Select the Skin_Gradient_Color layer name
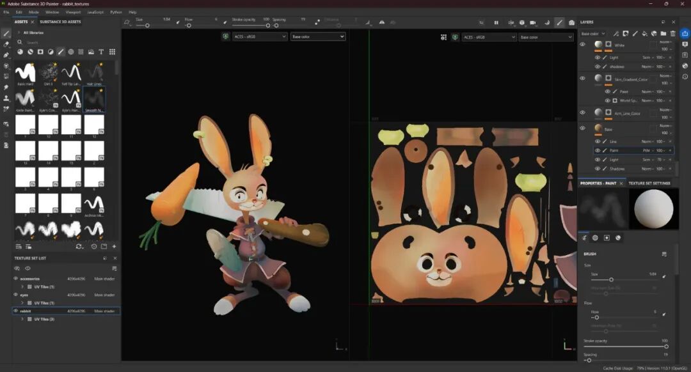This screenshot has height=372, width=691. point(631,80)
